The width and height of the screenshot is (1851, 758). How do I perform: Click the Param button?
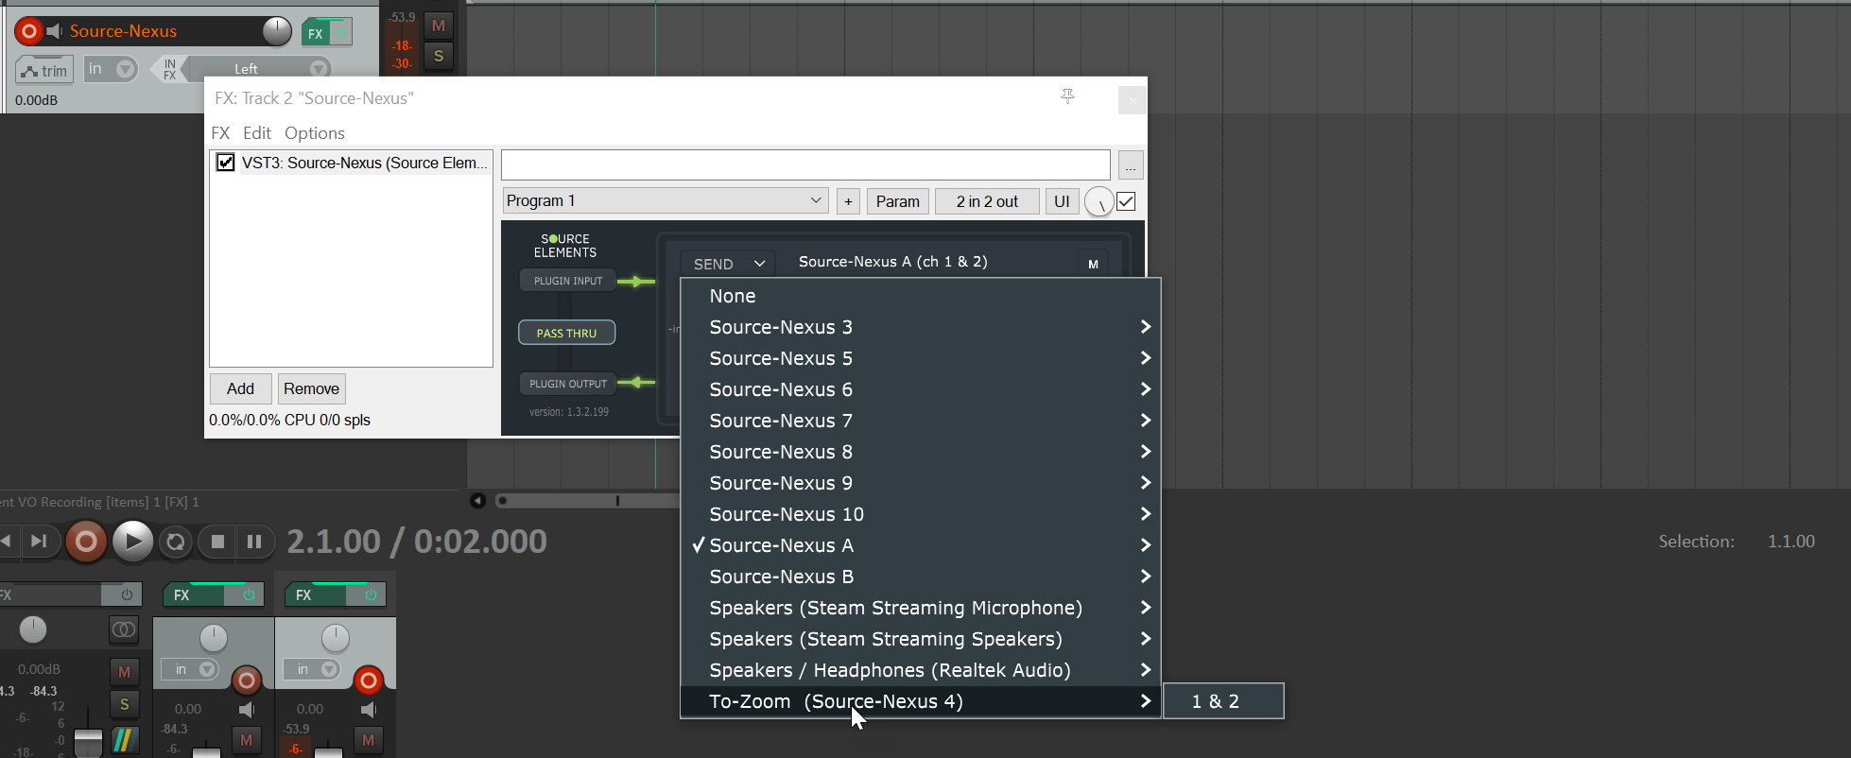click(x=897, y=201)
